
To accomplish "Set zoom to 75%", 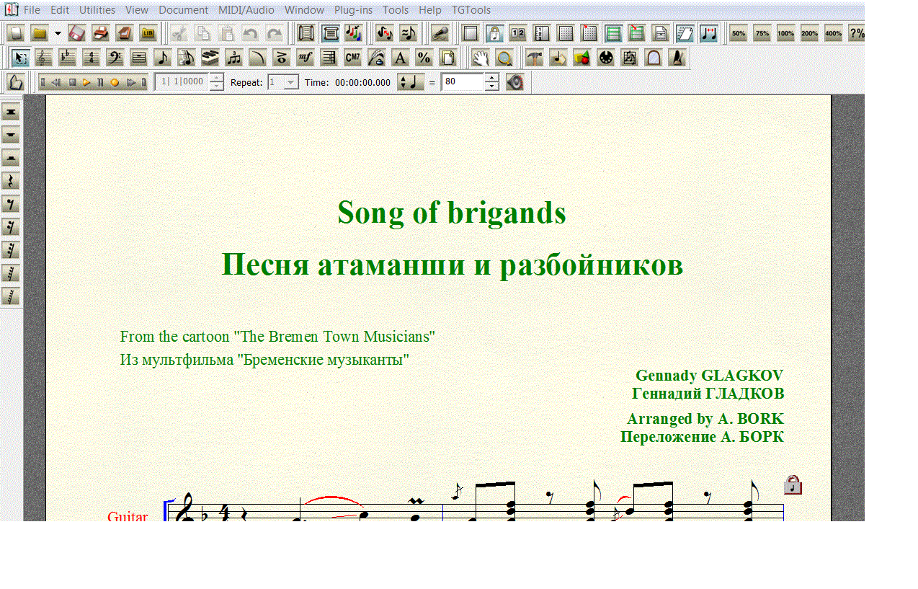I will (762, 33).
